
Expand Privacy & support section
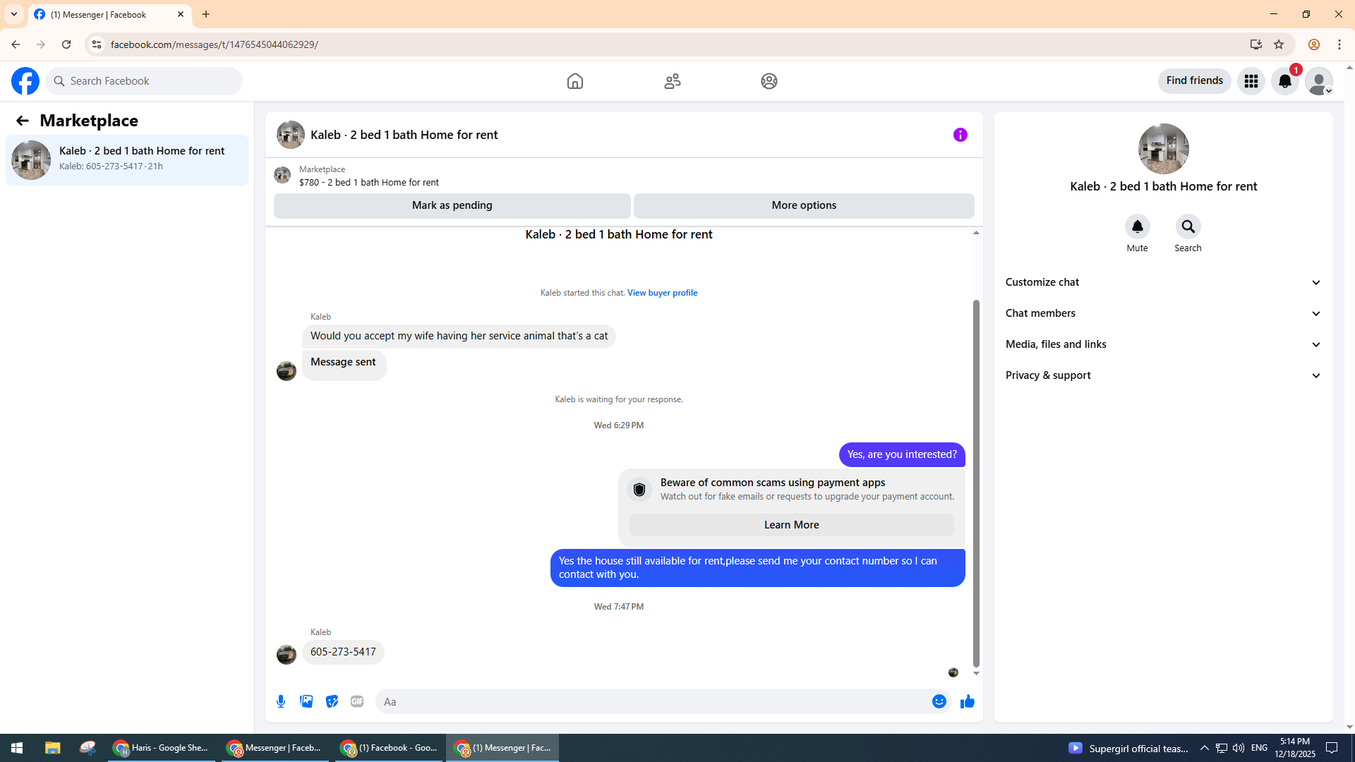(1163, 375)
